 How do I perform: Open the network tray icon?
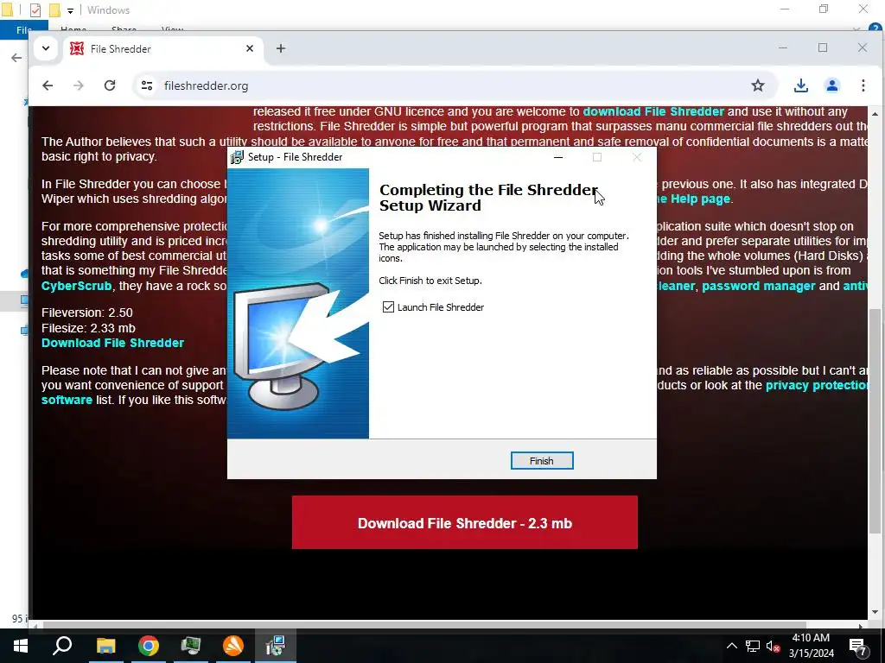[x=753, y=646]
